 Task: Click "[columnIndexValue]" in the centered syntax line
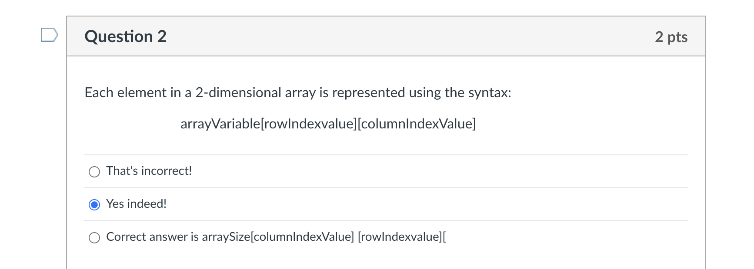click(x=417, y=124)
